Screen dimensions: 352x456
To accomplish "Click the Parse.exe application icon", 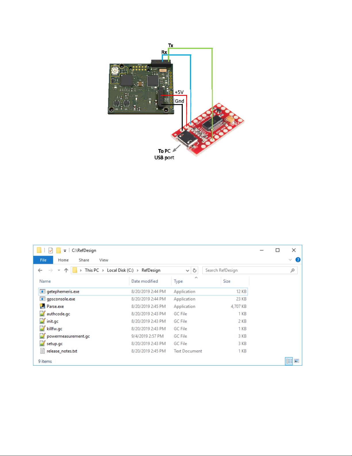I will tap(43, 306).
